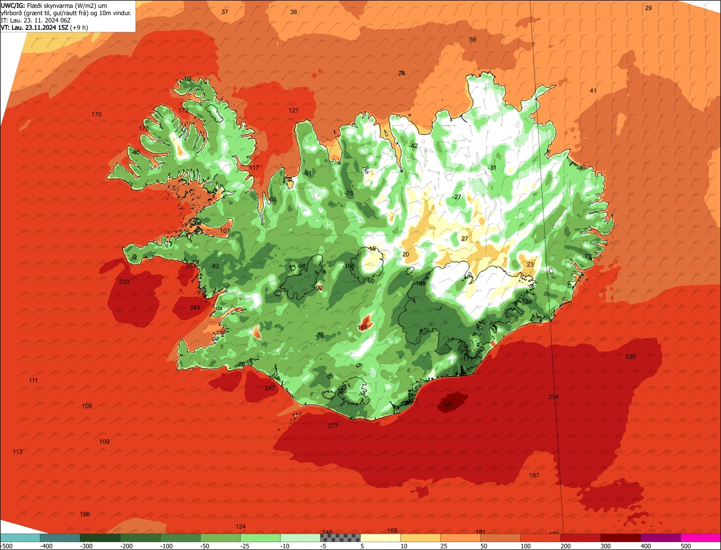Screen dimensions: 721x550
Task: Click the map value 38 at the top edge
Action: click(293, 12)
